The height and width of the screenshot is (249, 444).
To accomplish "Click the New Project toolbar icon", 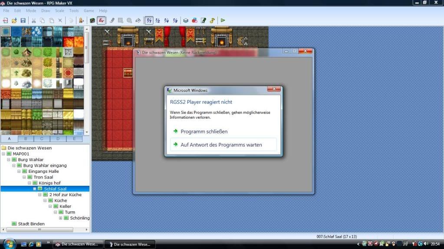I will coord(5,20).
